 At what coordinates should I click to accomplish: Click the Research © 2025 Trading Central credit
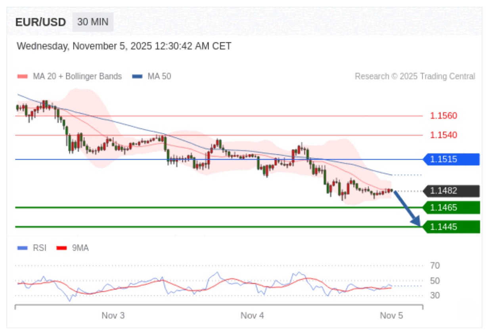click(415, 76)
